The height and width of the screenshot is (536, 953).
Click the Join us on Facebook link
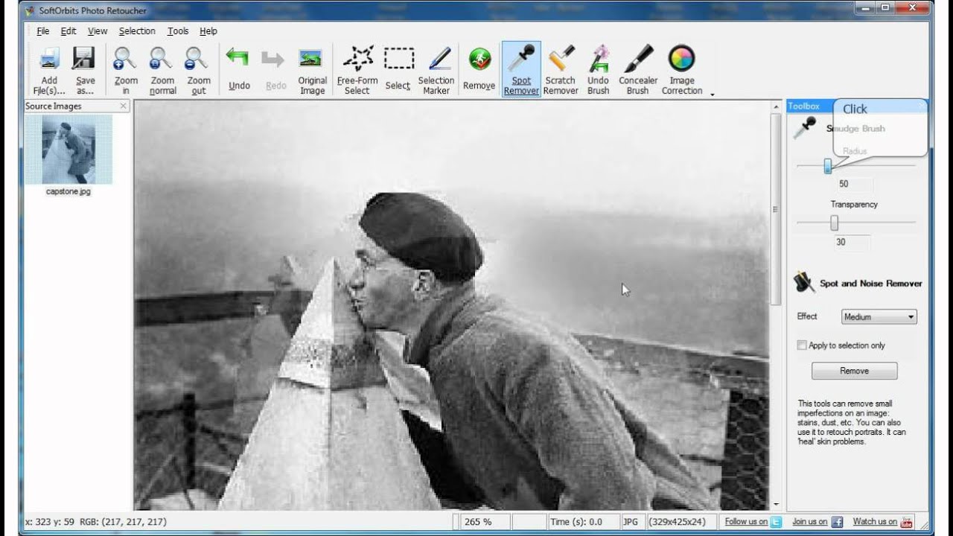click(x=817, y=522)
